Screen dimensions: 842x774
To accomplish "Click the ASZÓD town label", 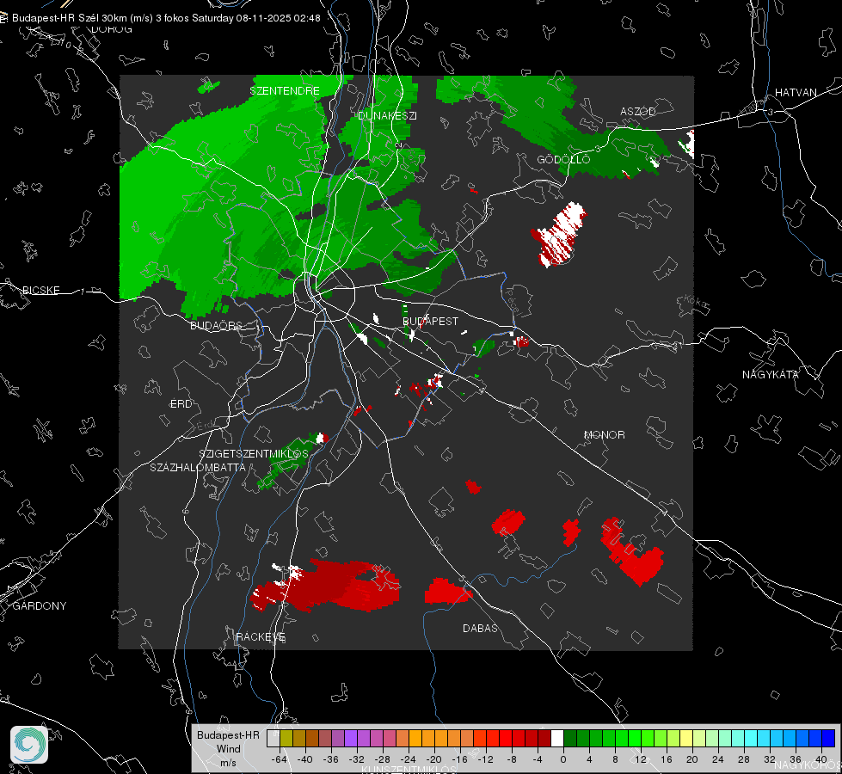I will pyautogui.click(x=638, y=111).
